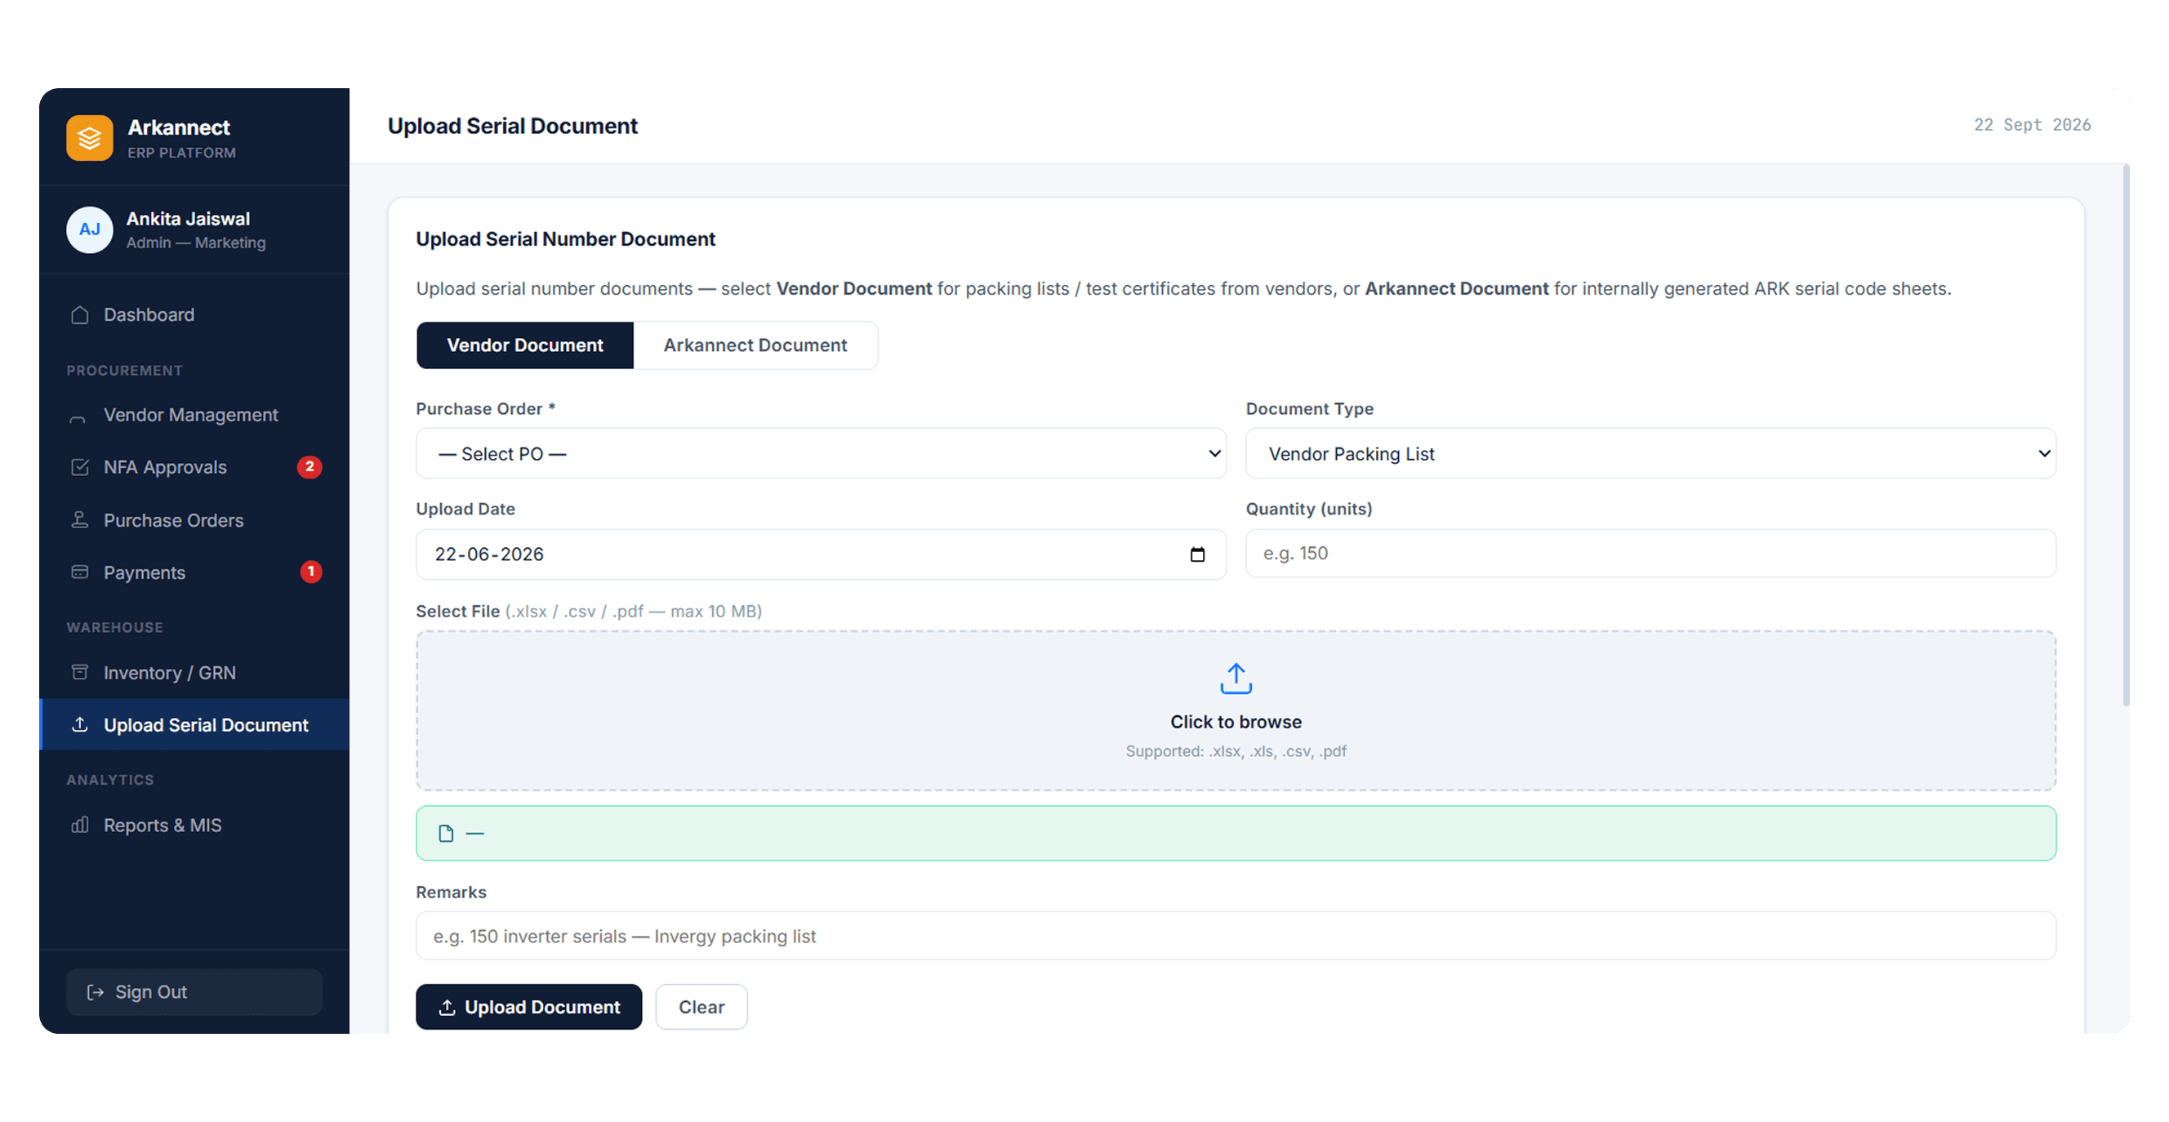
Task: Navigate to Purchase Orders
Action: [x=194, y=520]
